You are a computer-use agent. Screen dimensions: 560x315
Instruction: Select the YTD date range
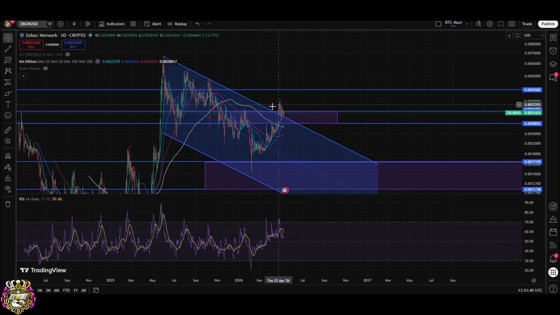coord(66,290)
